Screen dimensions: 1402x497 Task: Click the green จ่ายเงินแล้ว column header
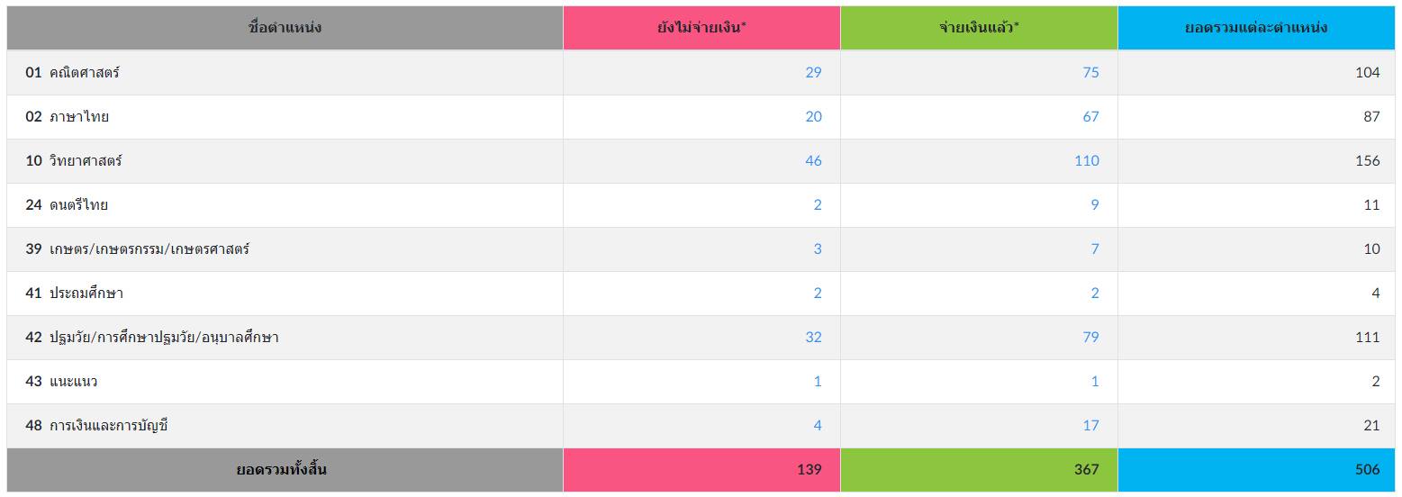[x=979, y=27]
